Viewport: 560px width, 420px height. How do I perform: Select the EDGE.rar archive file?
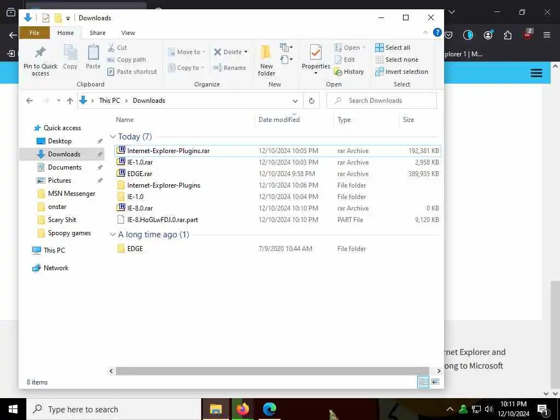pyautogui.click(x=278, y=174)
